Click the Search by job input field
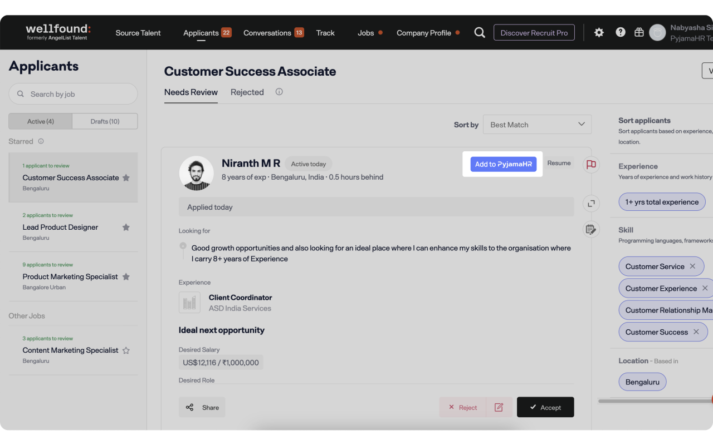The image size is (713, 445). [72, 93]
